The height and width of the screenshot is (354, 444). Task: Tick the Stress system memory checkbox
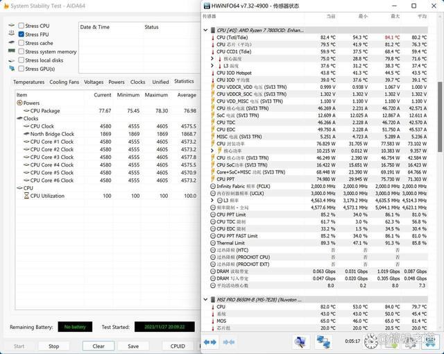(22, 51)
